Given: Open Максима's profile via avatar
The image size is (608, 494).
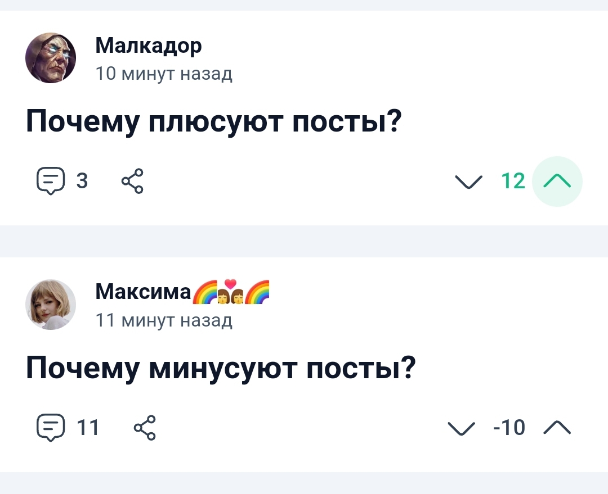Looking at the screenshot, I should pos(51,304).
